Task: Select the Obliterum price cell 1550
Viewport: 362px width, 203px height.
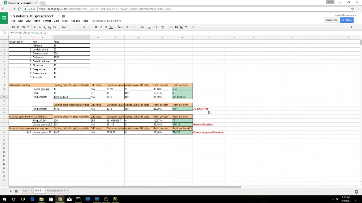Action: click(71, 58)
